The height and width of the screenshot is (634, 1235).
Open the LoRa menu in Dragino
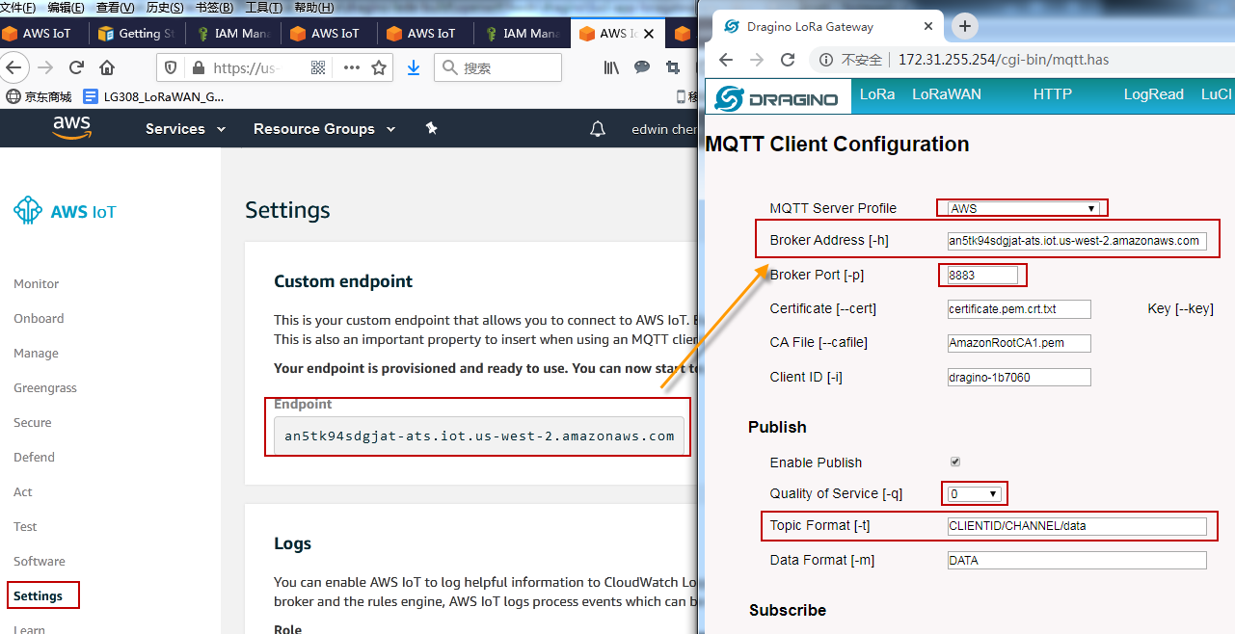(877, 94)
